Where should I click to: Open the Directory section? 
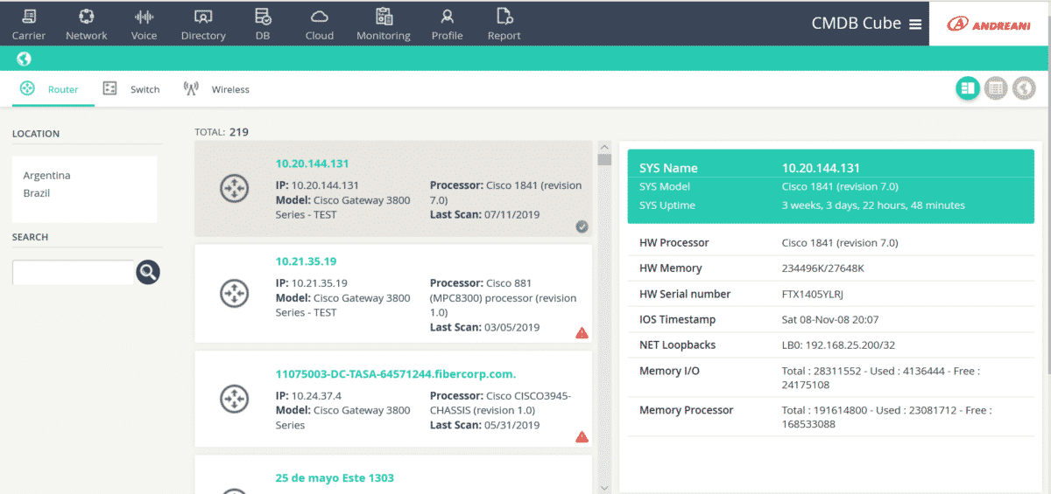[203, 24]
